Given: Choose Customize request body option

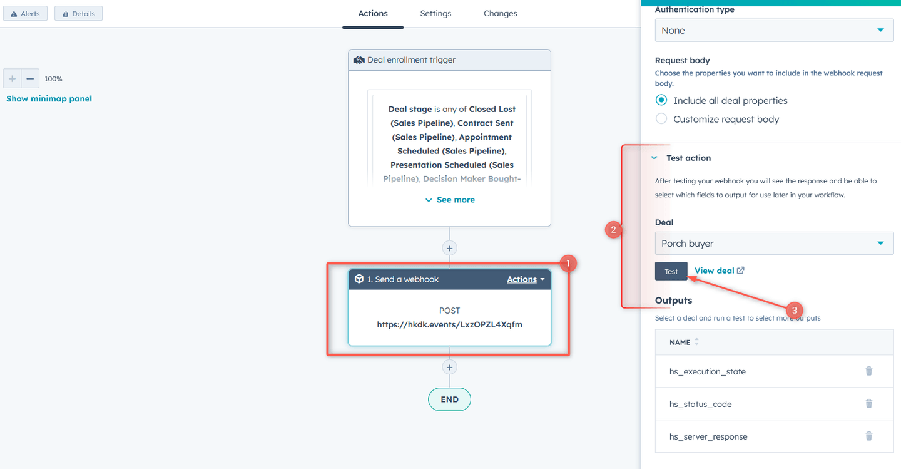Looking at the screenshot, I should point(661,118).
